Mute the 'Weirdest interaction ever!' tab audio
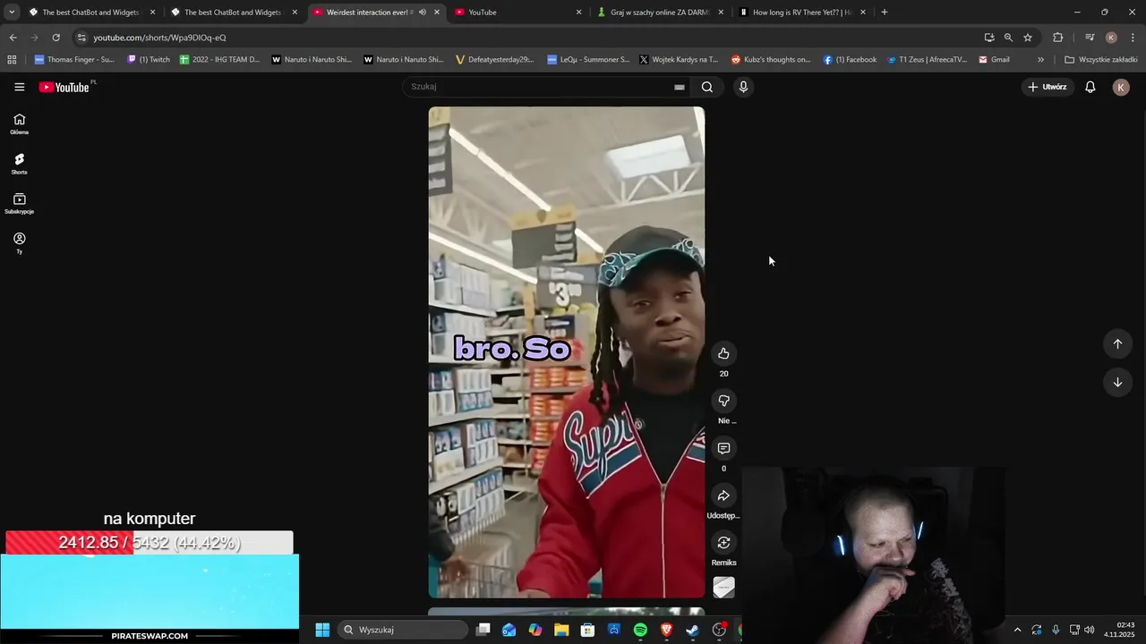The width and height of the screenshot is (1146, 644). point(423,13)
